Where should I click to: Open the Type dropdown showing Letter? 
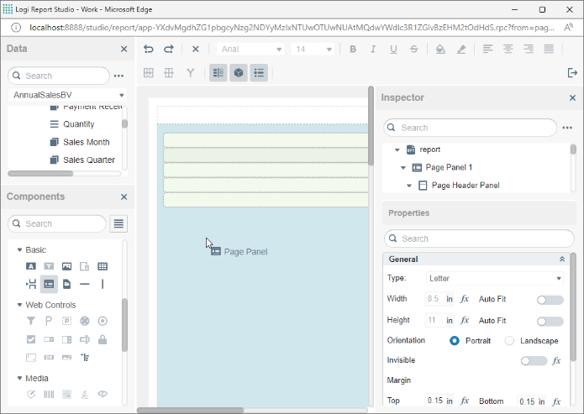(495, 278)
